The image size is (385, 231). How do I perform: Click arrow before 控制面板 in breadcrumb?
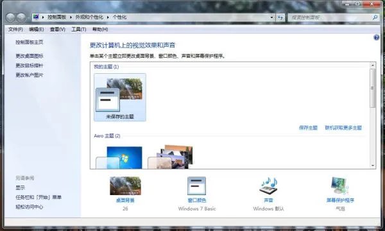coord(43,17)
